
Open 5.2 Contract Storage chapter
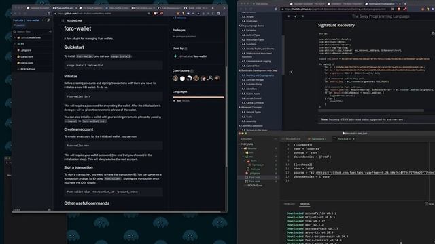tap(253, 80)
